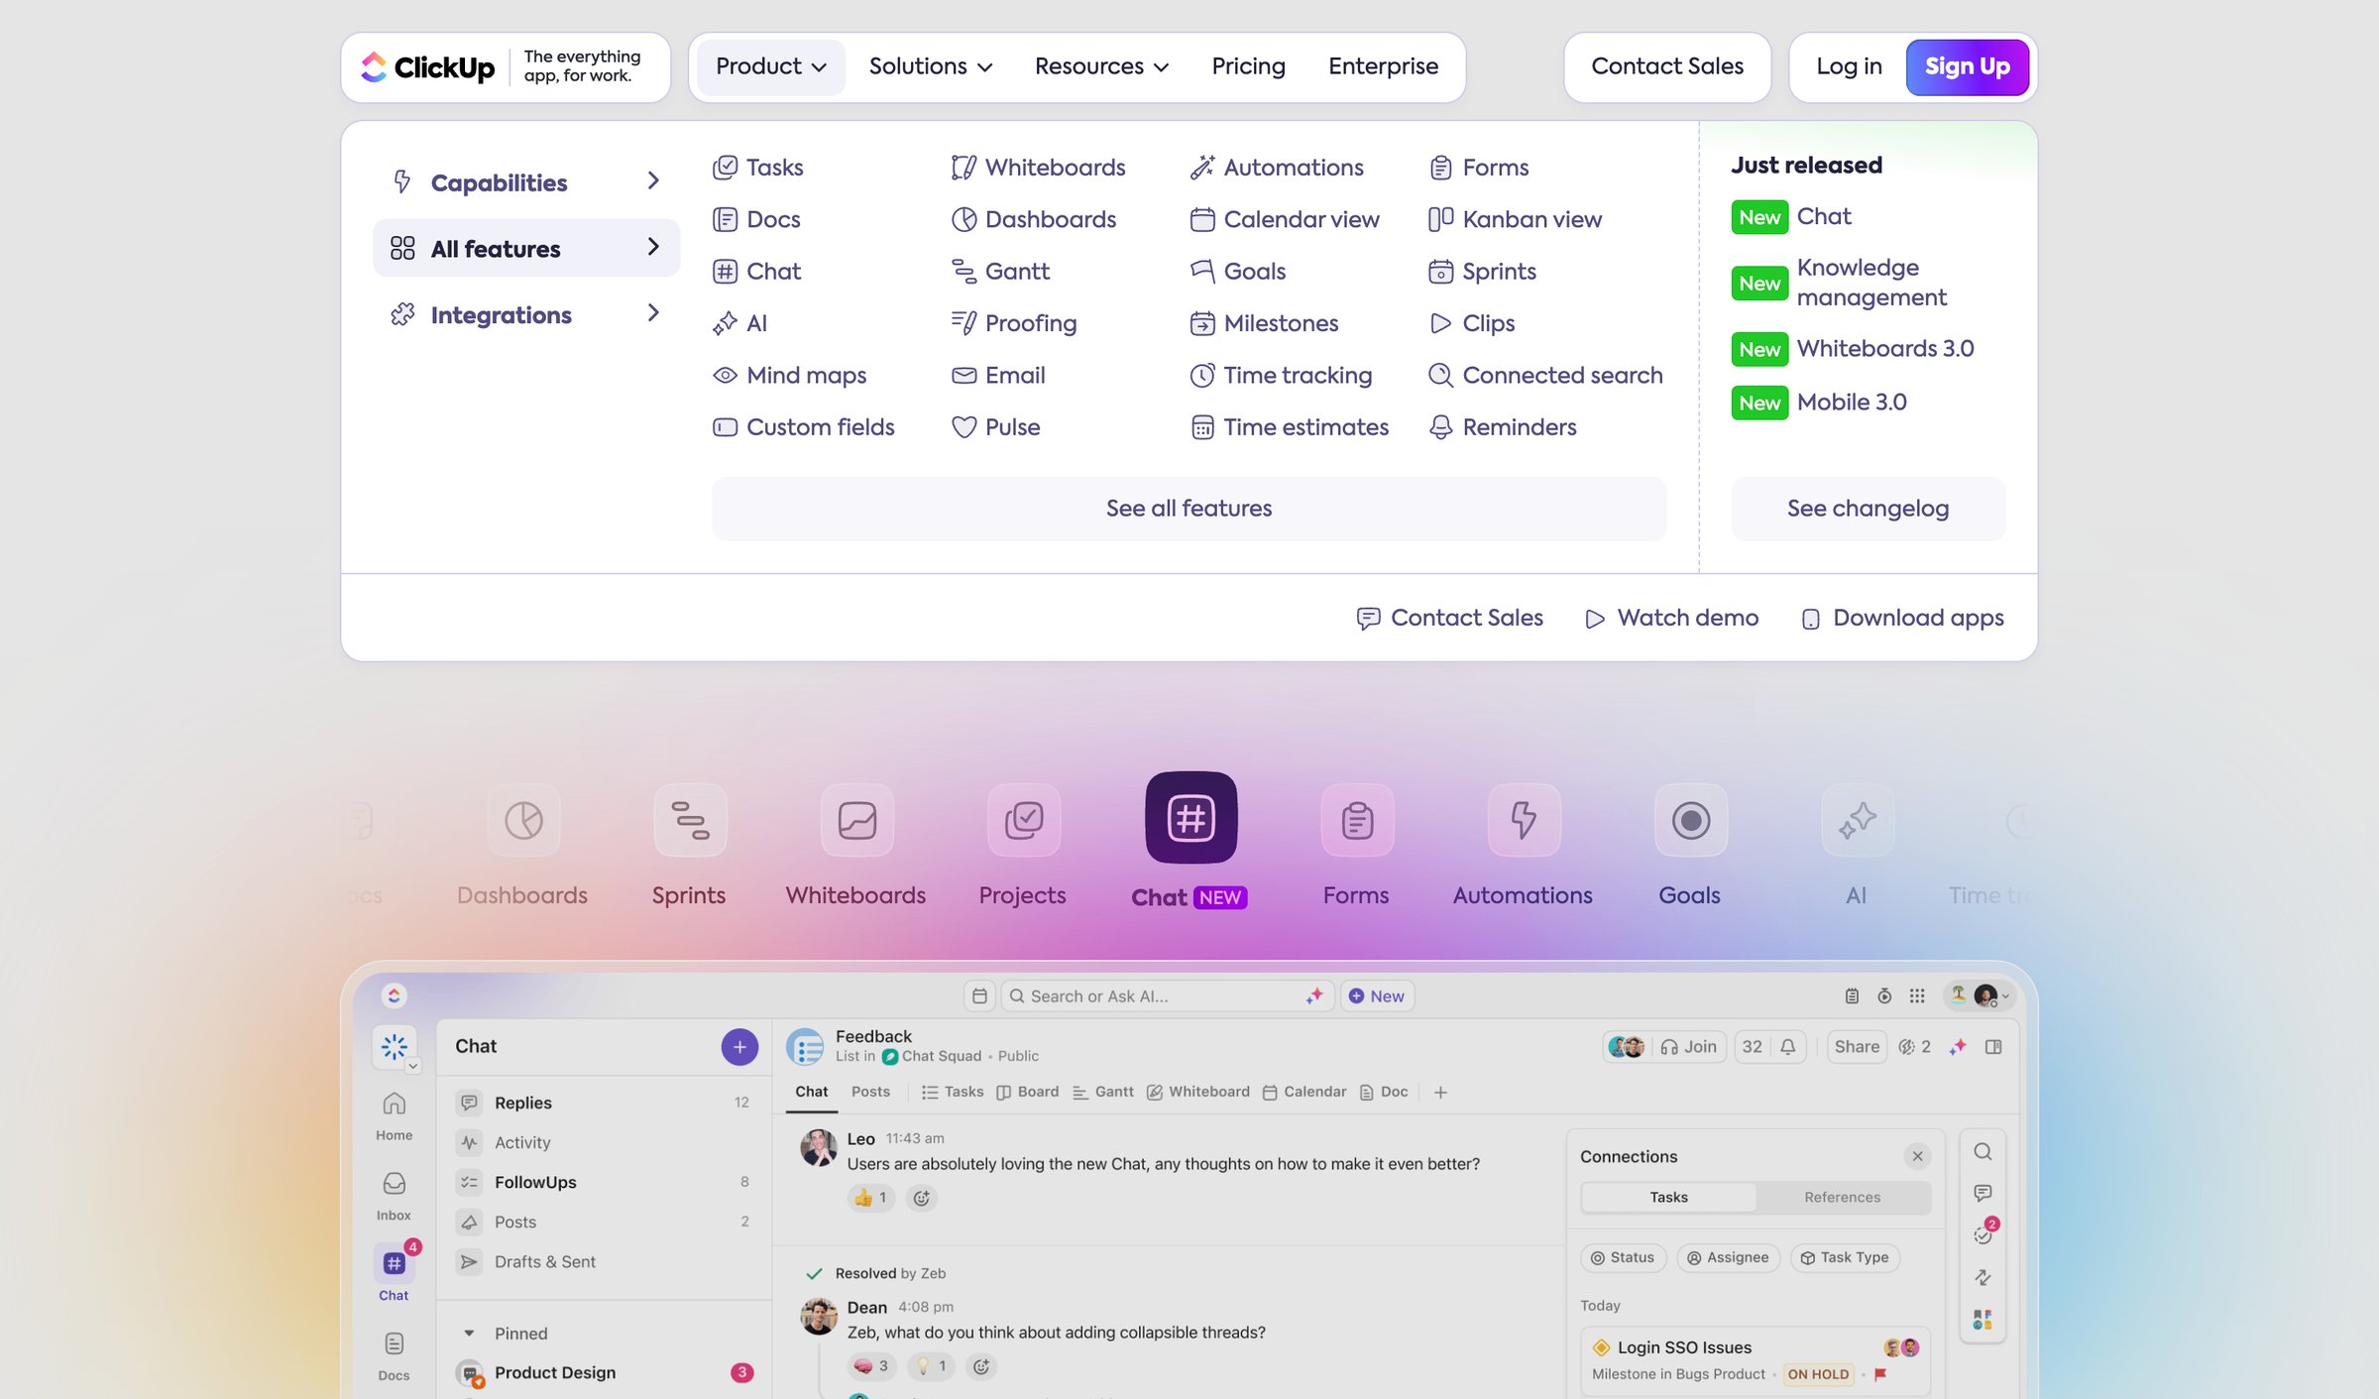
Task: Select the Whiteboards carousel icon
Action: click(x=856, y=820)
